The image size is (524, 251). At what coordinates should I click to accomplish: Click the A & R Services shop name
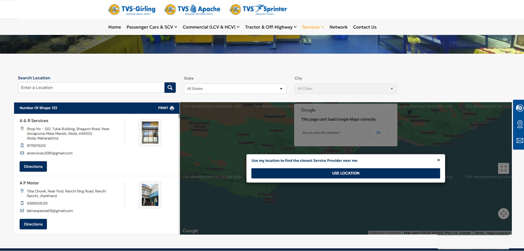34,121
